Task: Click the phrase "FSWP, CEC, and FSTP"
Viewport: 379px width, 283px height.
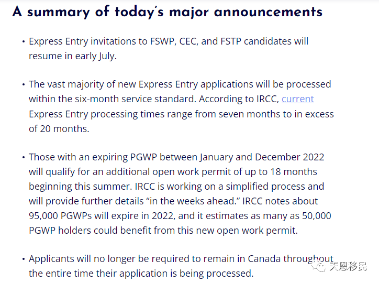Action: [196, 41]
